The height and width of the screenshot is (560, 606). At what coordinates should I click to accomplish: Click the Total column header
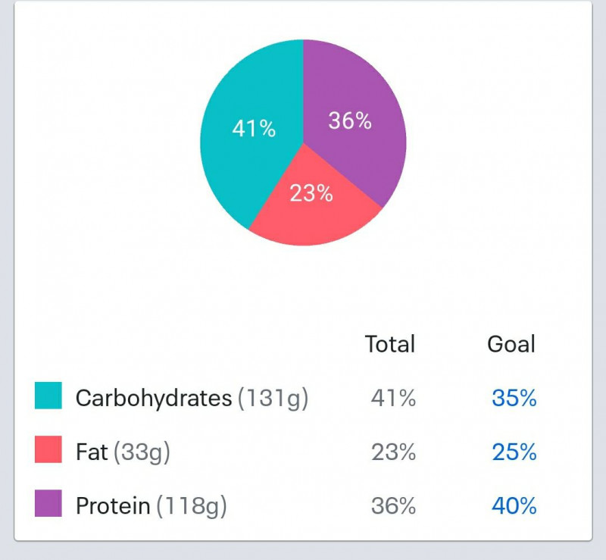pos(390,344)
